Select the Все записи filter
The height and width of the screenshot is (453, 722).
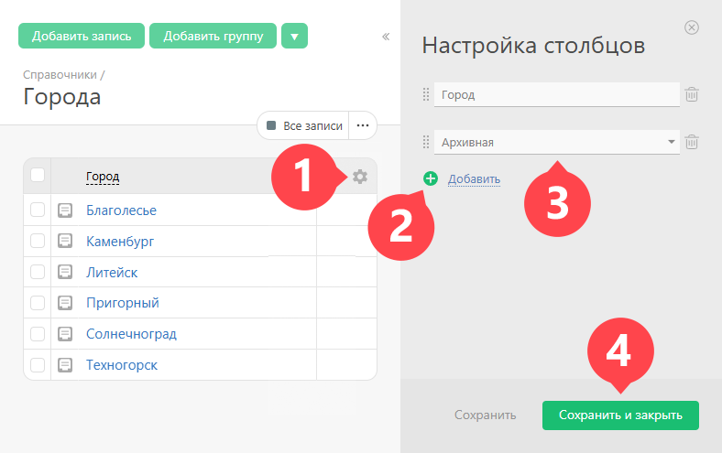pos(303,125)
